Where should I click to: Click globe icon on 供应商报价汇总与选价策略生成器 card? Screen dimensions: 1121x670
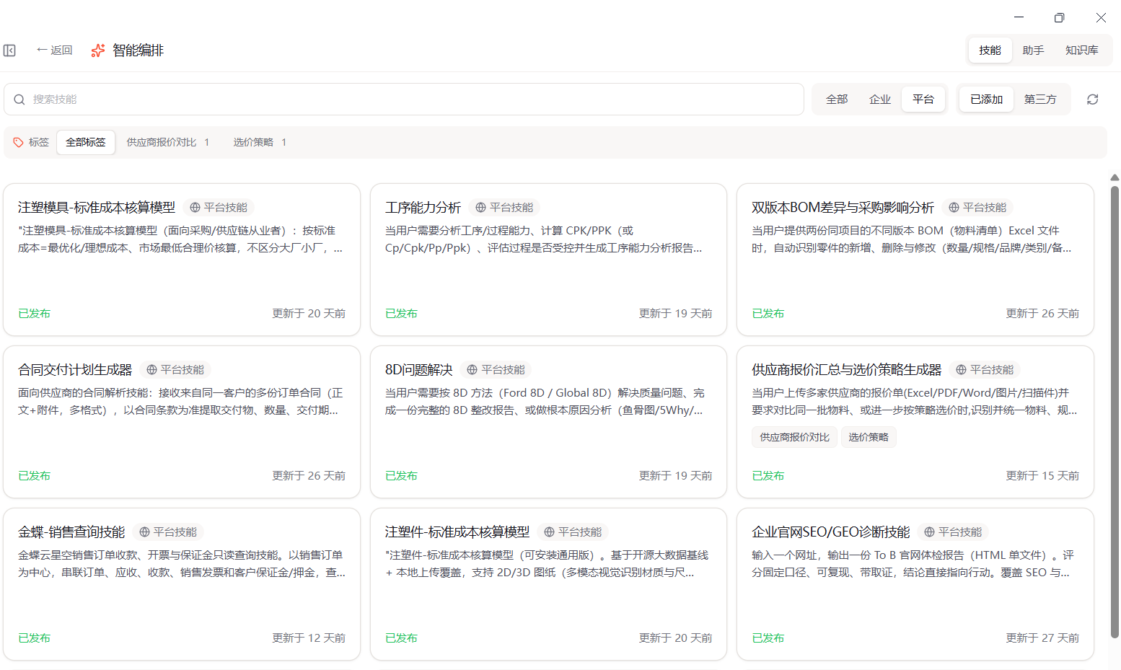(961, 370)
